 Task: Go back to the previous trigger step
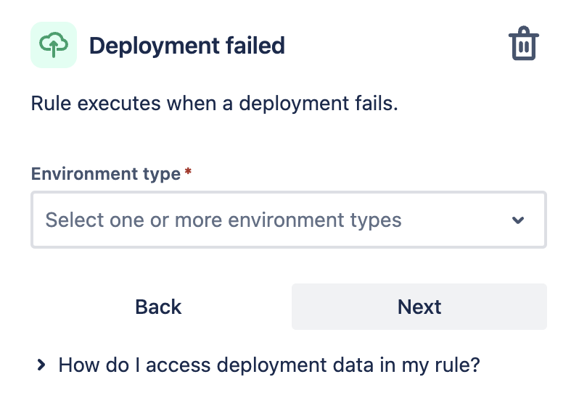coord(158,307)
